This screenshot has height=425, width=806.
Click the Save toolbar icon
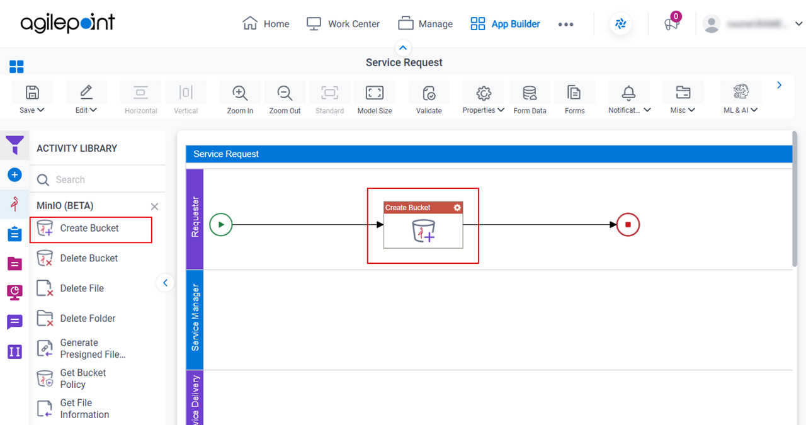pyautogui.click(x=32, y=93)
